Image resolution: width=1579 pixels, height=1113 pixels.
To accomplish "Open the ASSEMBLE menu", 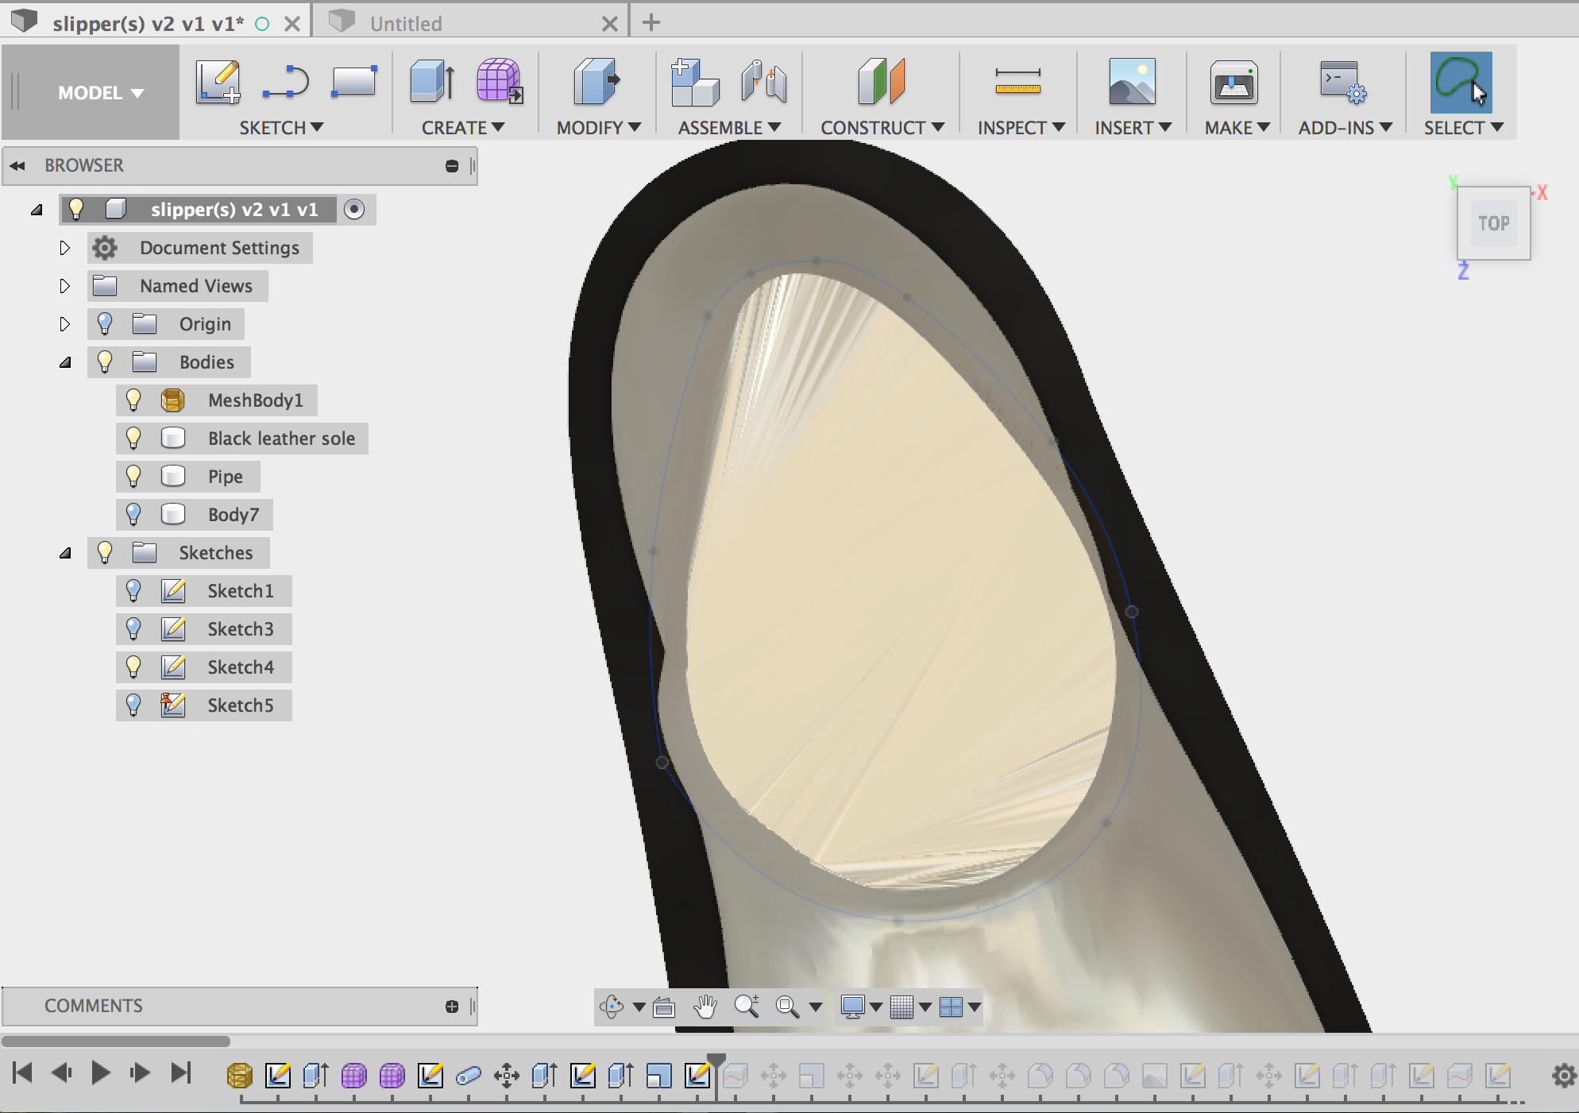I will (729, 128).
